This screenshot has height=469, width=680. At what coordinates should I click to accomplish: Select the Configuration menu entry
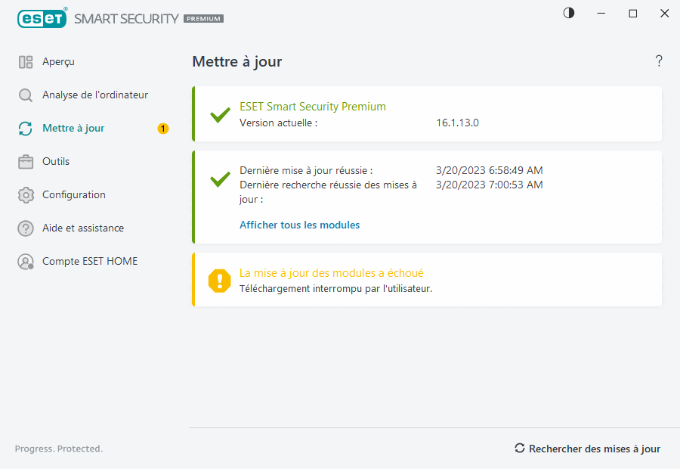click(73, 194)
